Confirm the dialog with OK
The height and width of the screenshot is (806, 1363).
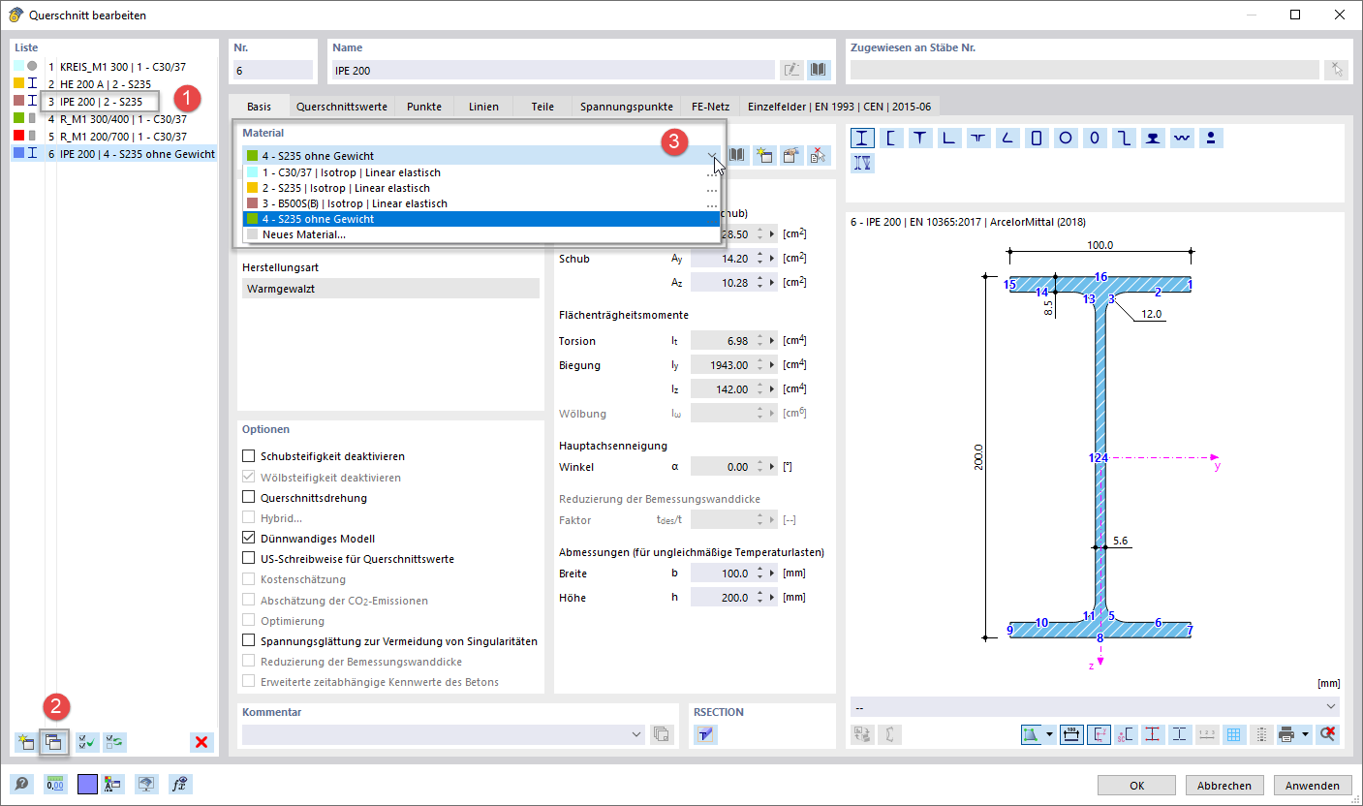tap(1137, 786)
